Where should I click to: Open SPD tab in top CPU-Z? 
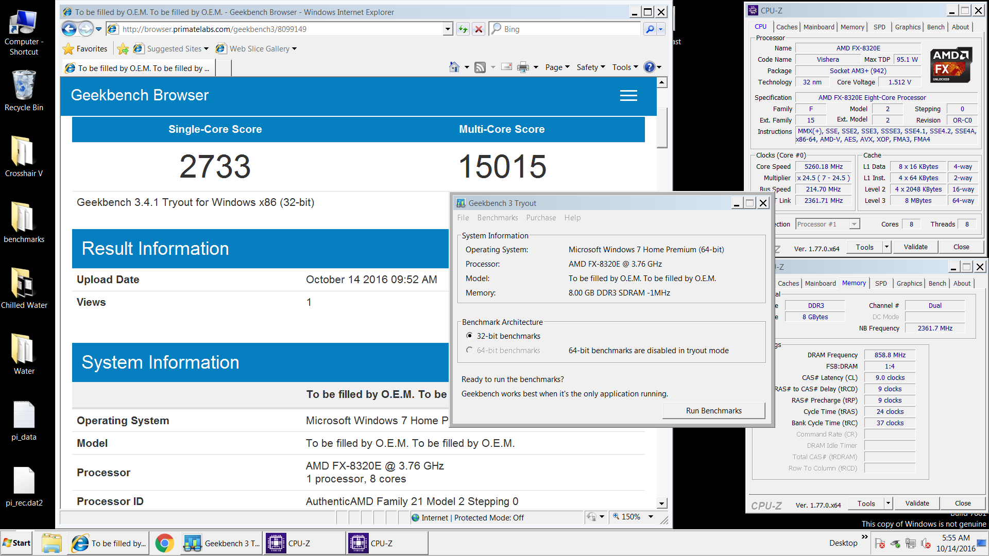point(880,27)
